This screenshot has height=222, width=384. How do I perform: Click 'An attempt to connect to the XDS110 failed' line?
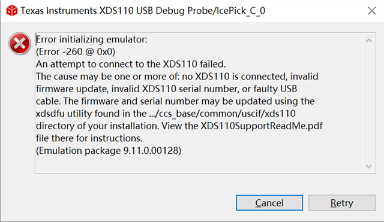point(131,64)
